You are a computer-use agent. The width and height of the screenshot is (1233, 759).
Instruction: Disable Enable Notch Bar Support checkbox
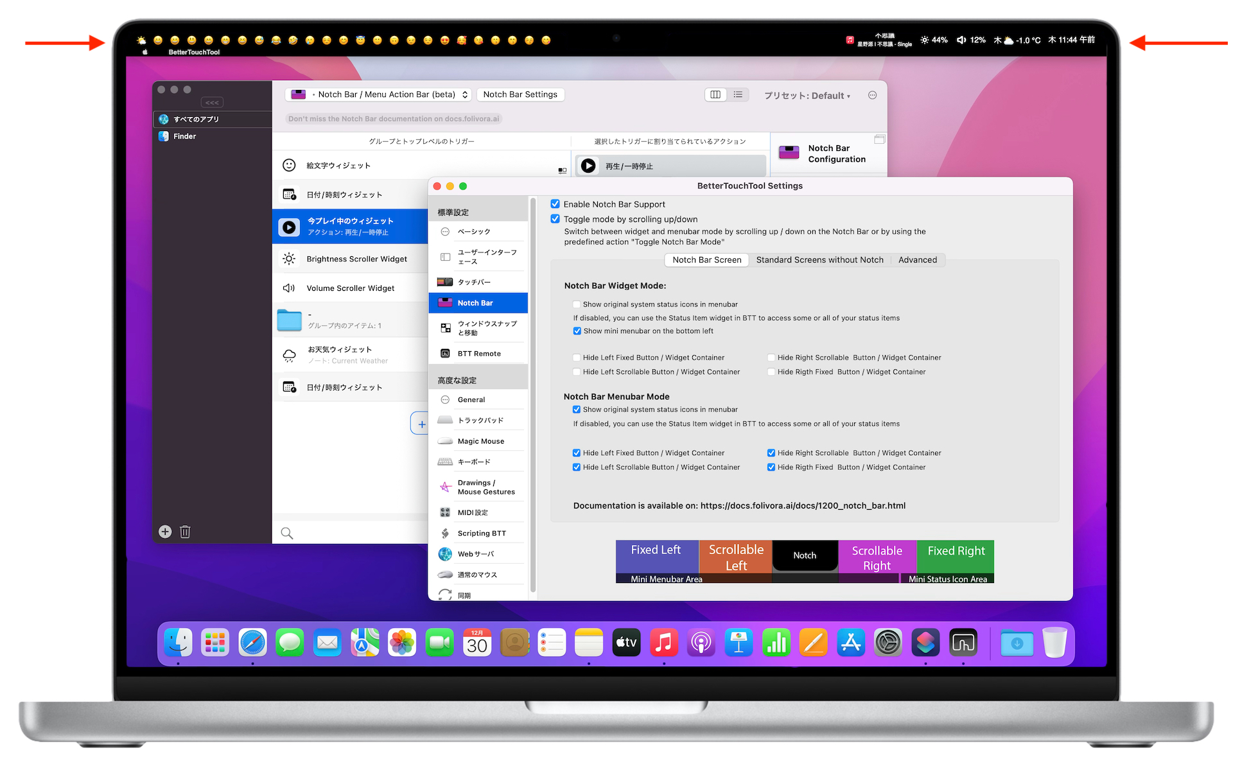coord(555,204)
